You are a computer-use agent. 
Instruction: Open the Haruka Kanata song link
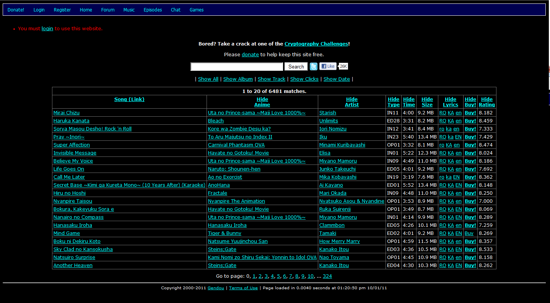tap(72, 121)
